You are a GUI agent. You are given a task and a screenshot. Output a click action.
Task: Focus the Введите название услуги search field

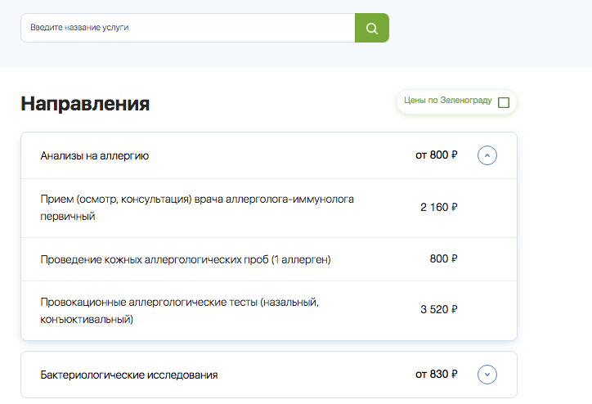click(188, 28)
